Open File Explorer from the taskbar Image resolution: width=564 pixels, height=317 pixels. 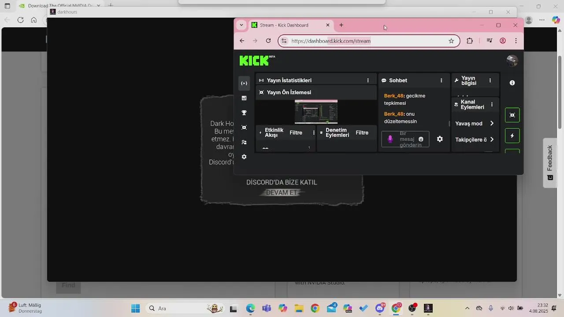tap(299, 308)
